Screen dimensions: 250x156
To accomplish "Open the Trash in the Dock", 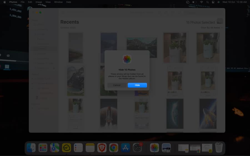I will pyautogui.click(x=219, y=148).
